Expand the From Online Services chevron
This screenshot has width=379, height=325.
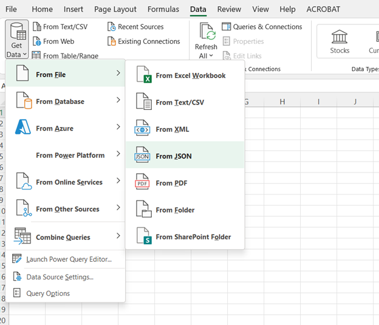click(118, 180)
